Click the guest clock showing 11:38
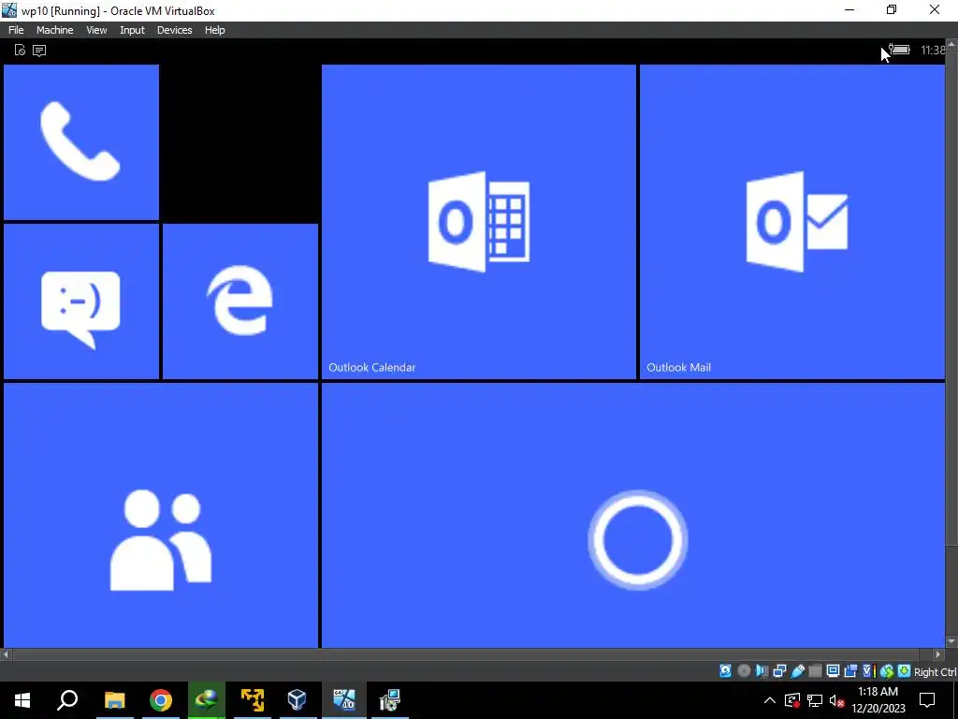The image size is (958, 719). 933,51
